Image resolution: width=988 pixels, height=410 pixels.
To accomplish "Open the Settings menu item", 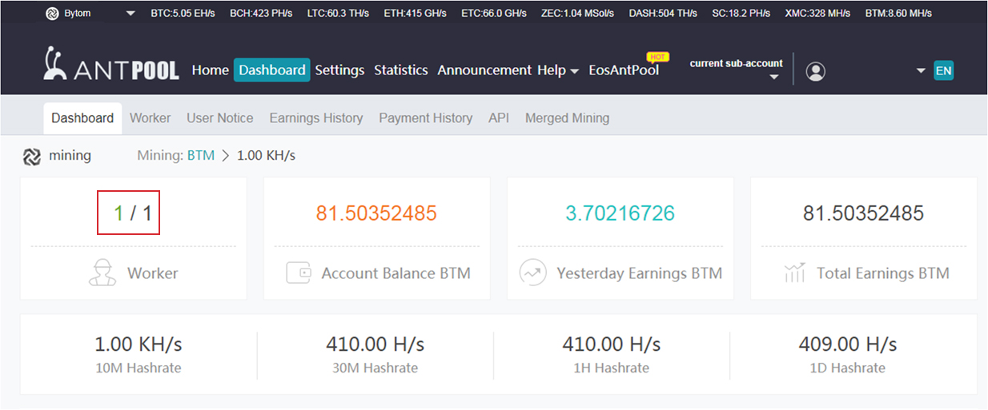I will click(339, 70).
